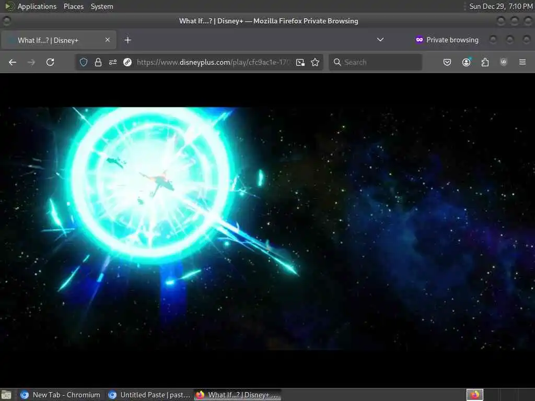535x401 pixels.
Task: Open Save to Pocket
Action: (447, 62)
